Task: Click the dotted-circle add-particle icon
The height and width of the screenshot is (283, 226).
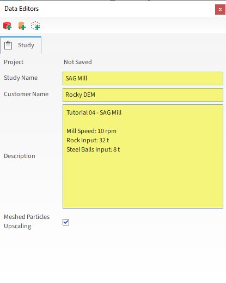Action: point(35,26)
